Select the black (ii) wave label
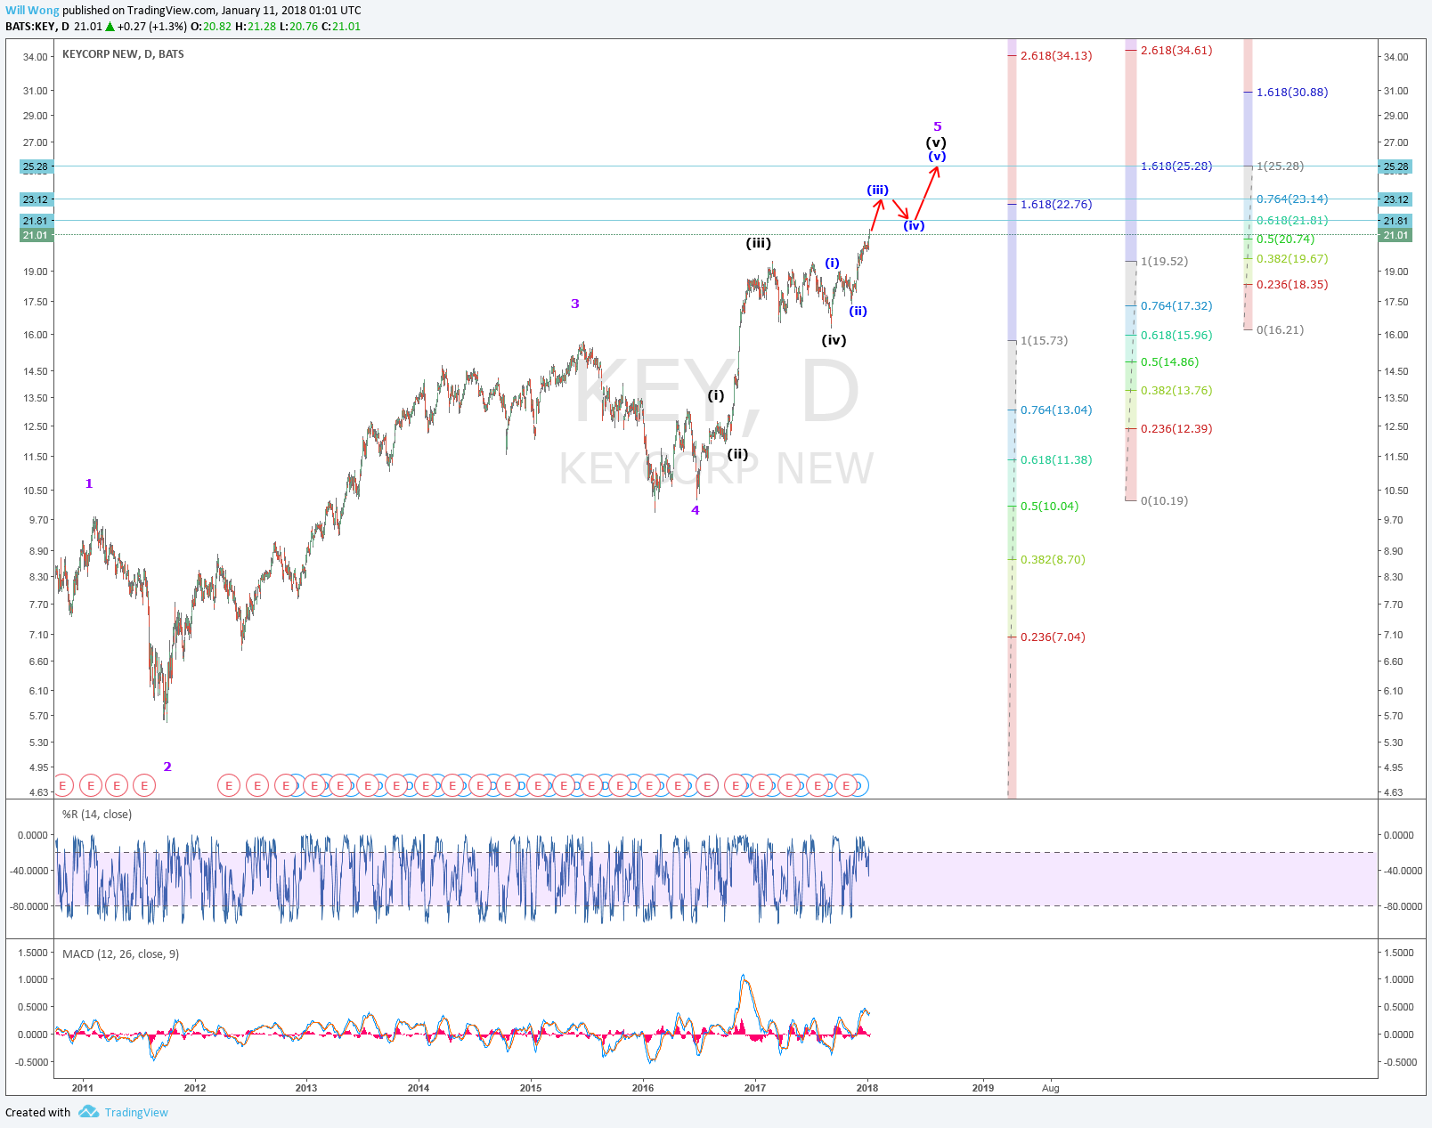 point(737,454)
